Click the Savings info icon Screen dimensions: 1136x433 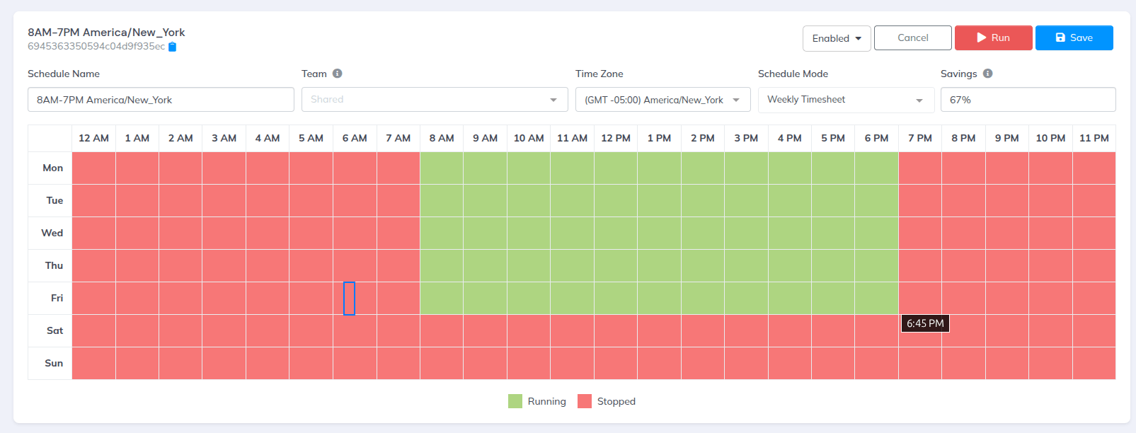pos(987,74)
